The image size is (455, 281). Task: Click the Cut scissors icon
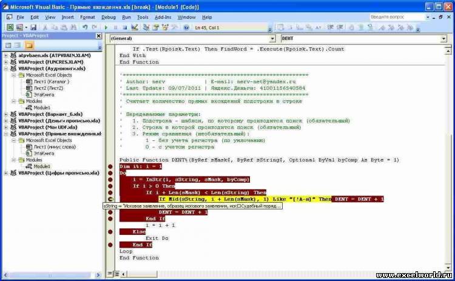tap(45, 27)
